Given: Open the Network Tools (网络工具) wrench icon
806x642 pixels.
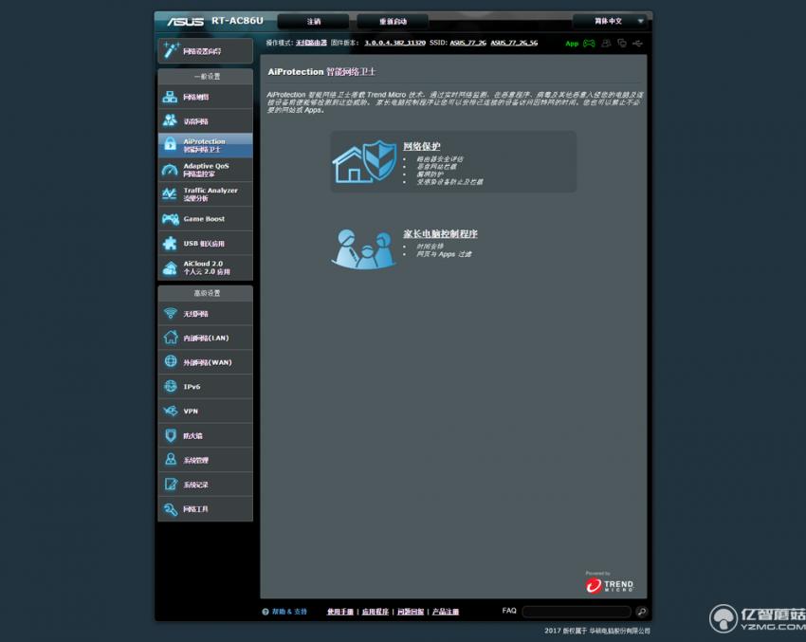Looking at the screenshot, I should coord(170,509).
